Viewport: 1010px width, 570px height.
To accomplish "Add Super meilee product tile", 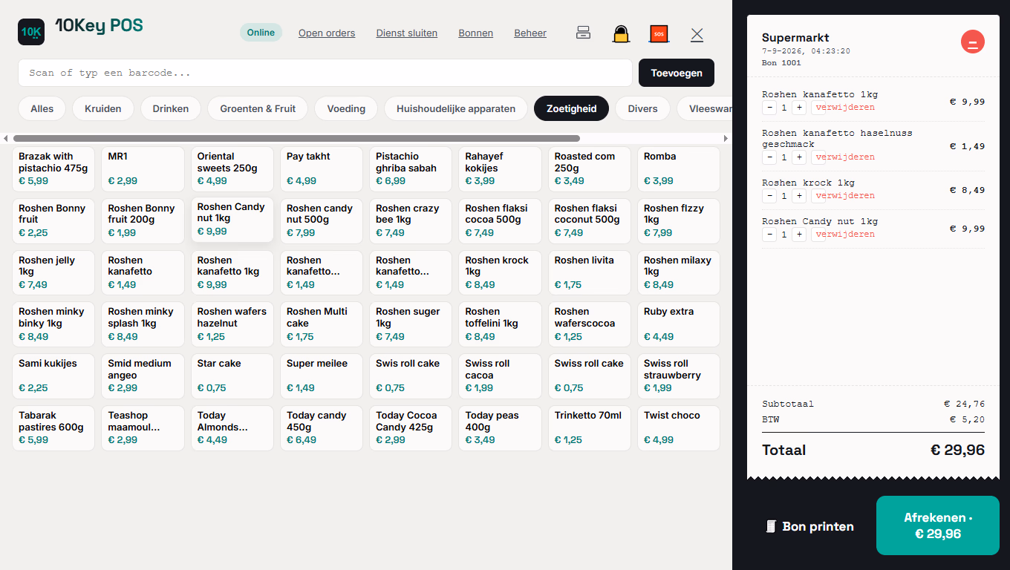I will [322, 376].
